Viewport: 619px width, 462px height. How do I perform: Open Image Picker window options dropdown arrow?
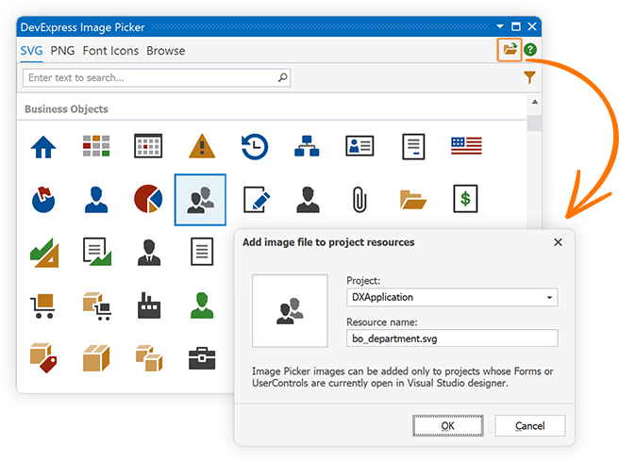pos(500,26)
